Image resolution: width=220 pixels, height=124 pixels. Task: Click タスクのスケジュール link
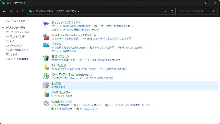[88, 109]
